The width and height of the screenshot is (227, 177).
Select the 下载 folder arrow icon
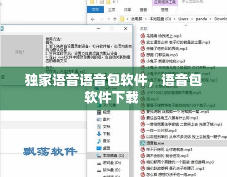(x=99, y=134)
